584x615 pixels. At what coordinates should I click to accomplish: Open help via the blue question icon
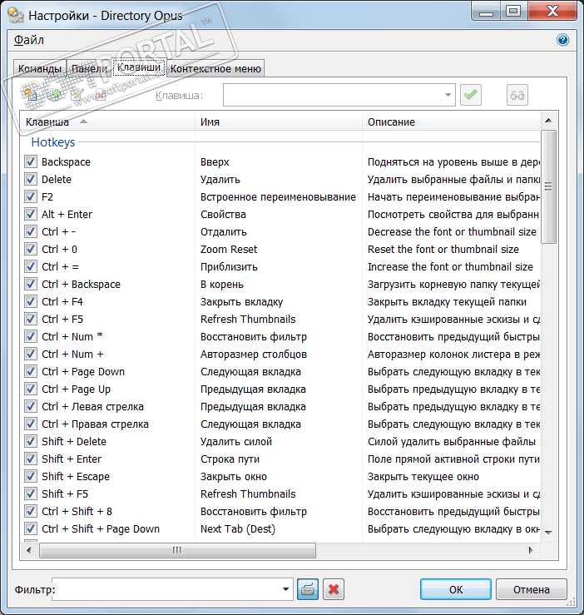tap(562, 40)
